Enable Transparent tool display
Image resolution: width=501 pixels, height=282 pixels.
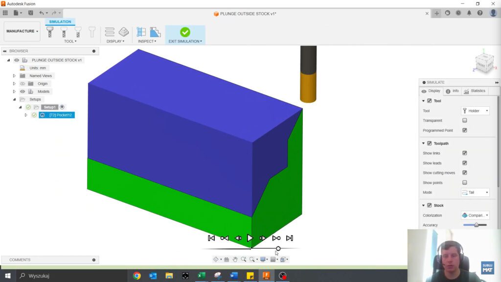tap(464, 120)
